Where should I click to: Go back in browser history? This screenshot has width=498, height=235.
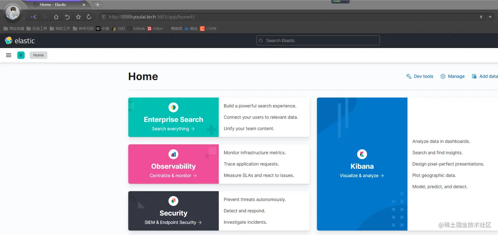point(34,17)
